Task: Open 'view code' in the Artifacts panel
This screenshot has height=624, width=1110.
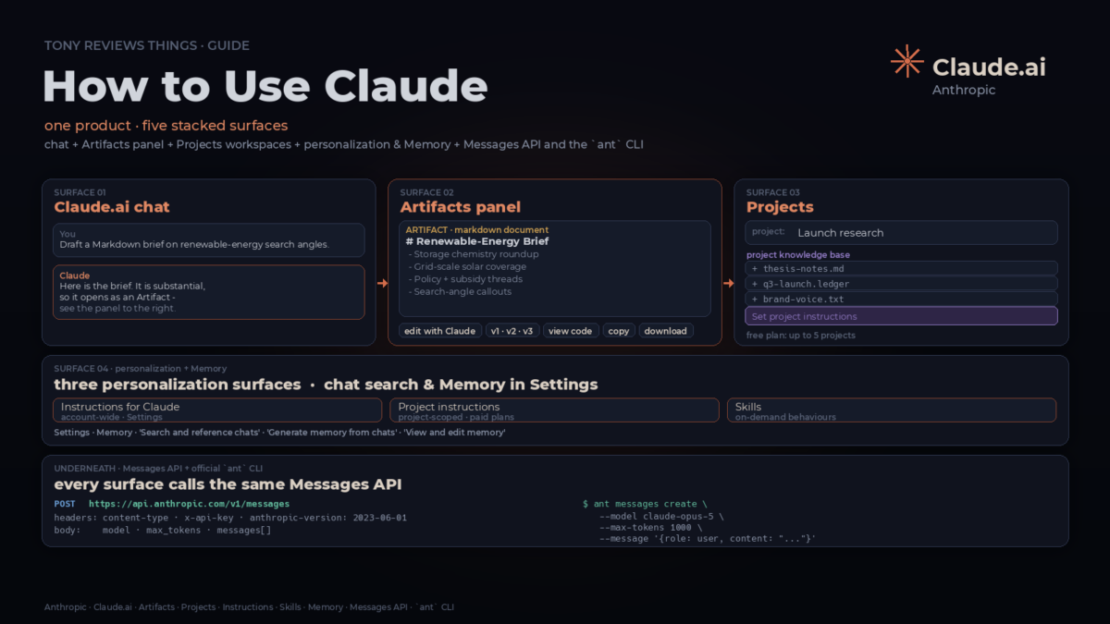Action: 570,331
